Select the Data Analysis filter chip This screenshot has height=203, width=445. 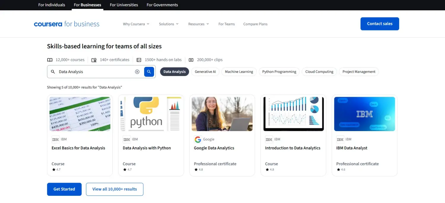174,72
